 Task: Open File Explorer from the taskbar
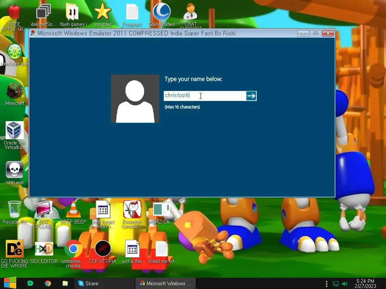(x=65, y=283)
